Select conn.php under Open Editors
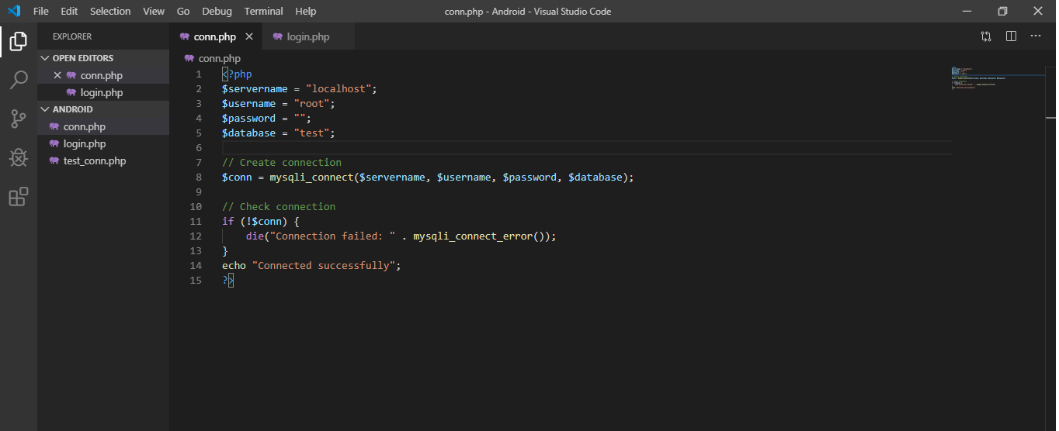 (x=103, y=75)
